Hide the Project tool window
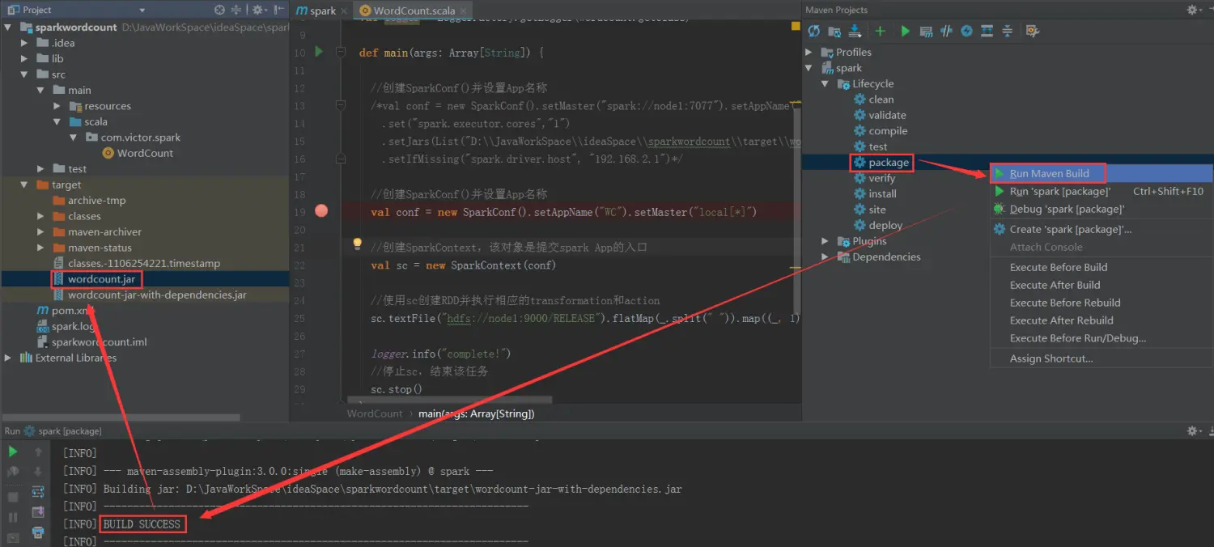Image resolution: width=1214 pixels, height=547 pixels. 279,10
